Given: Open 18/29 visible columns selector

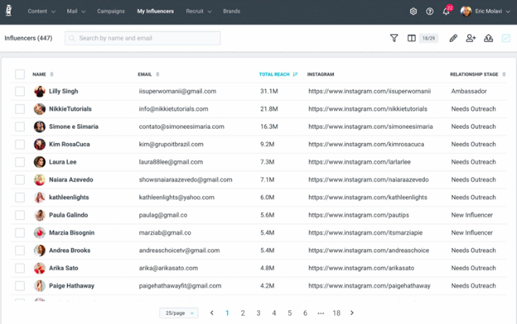Looking at the screenshot, I should click(x=428, y=38).
